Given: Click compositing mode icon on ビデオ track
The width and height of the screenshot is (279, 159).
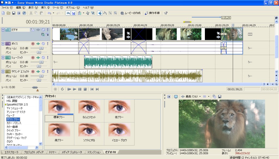Looking at the screenshot, I should point(43,35).
